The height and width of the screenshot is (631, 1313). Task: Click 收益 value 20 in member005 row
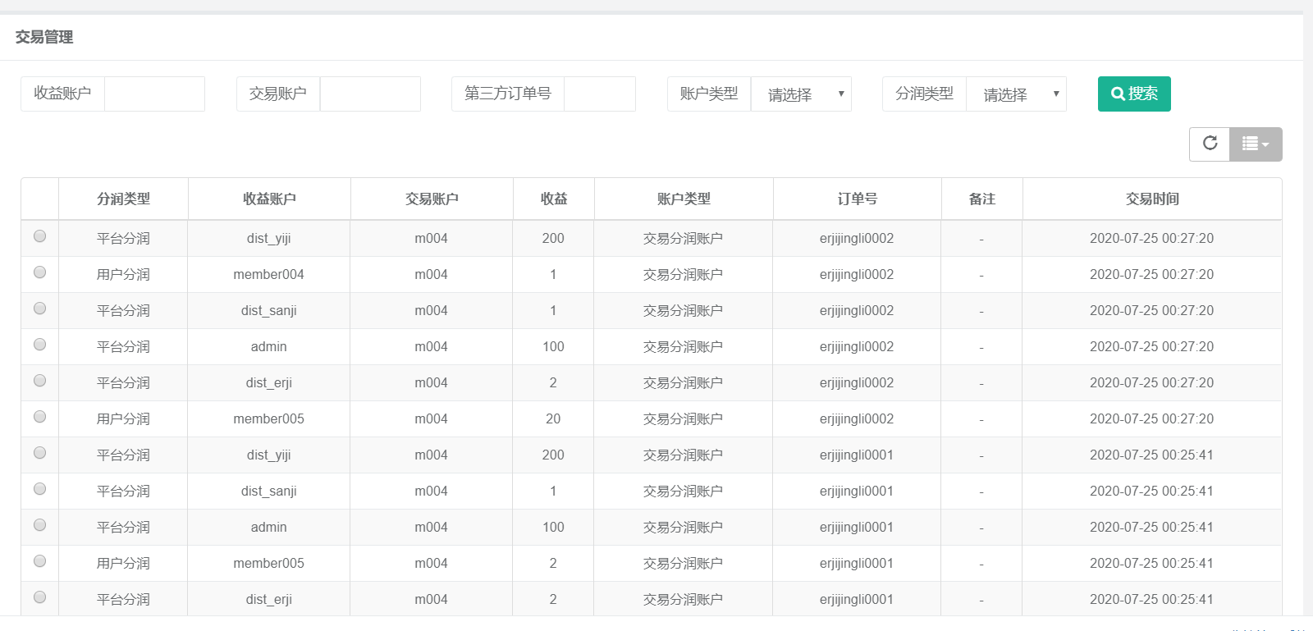(553, 419)
